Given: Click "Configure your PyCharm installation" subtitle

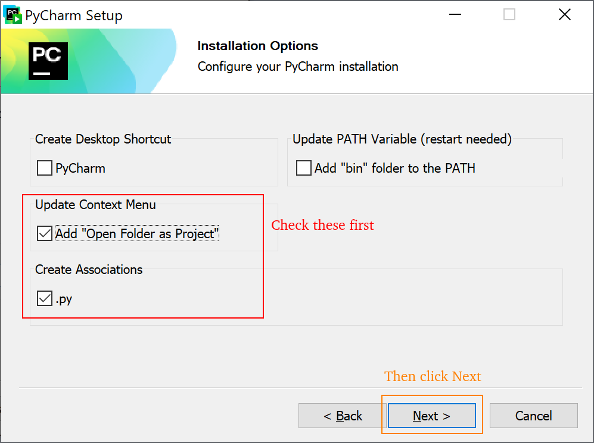Looking at the screenshot, I should [298, 66].
